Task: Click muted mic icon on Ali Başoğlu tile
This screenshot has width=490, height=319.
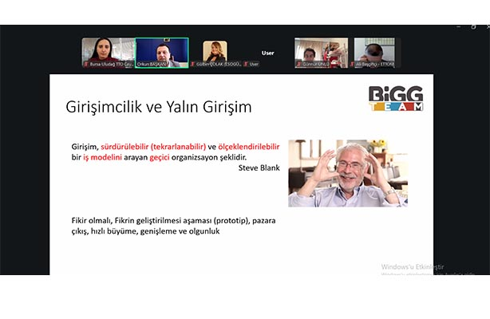Action: tap(352, 64)
